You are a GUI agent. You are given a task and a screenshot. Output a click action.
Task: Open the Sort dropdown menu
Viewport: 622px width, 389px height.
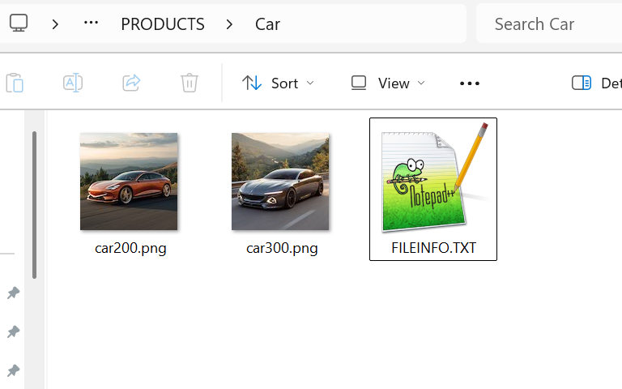(x=279, y=83)
